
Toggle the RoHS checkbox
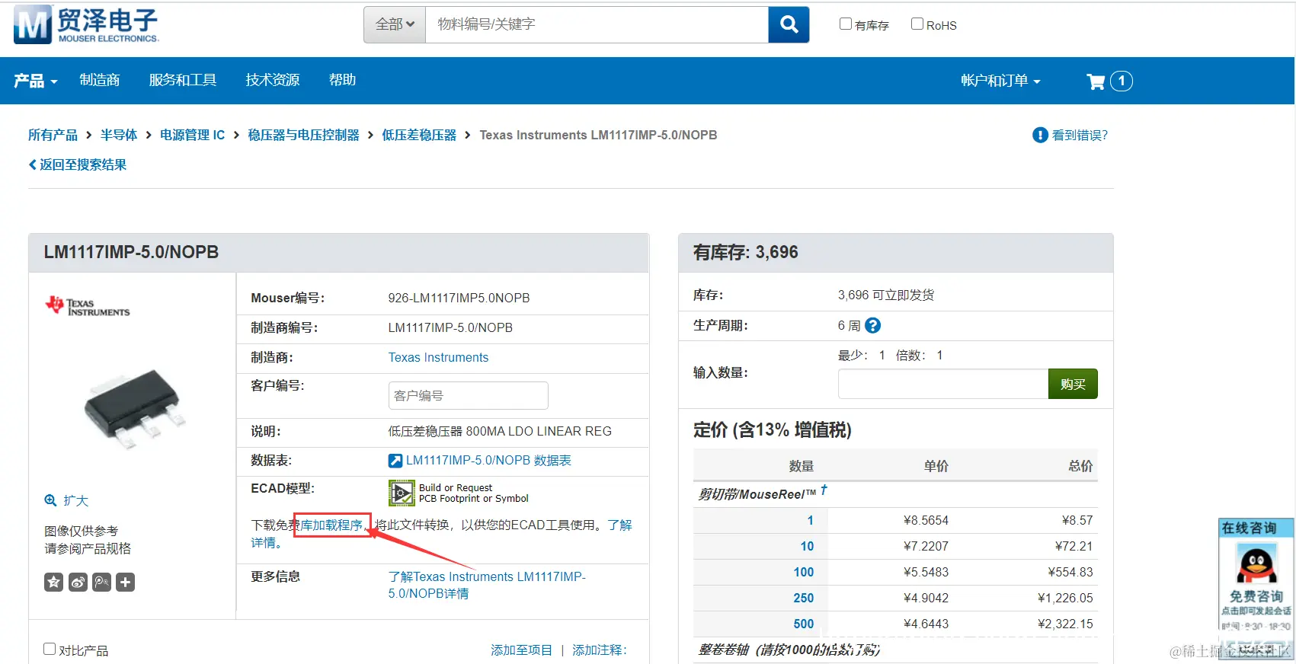coord(917,24)
